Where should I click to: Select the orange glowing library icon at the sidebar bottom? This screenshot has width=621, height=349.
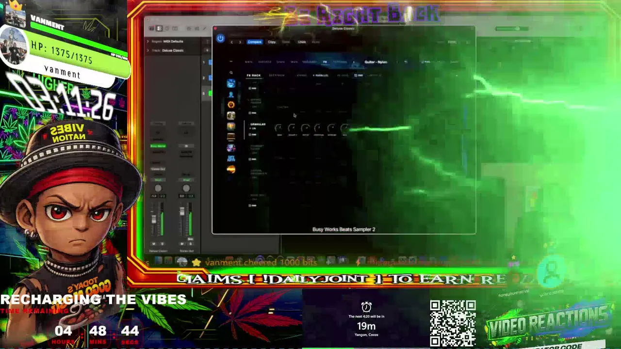click(231, 169)
